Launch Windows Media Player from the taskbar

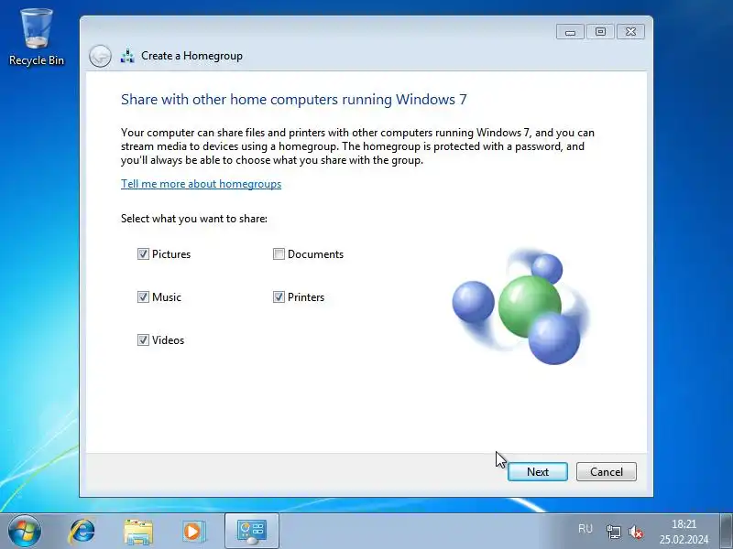[x=193, y=532]
